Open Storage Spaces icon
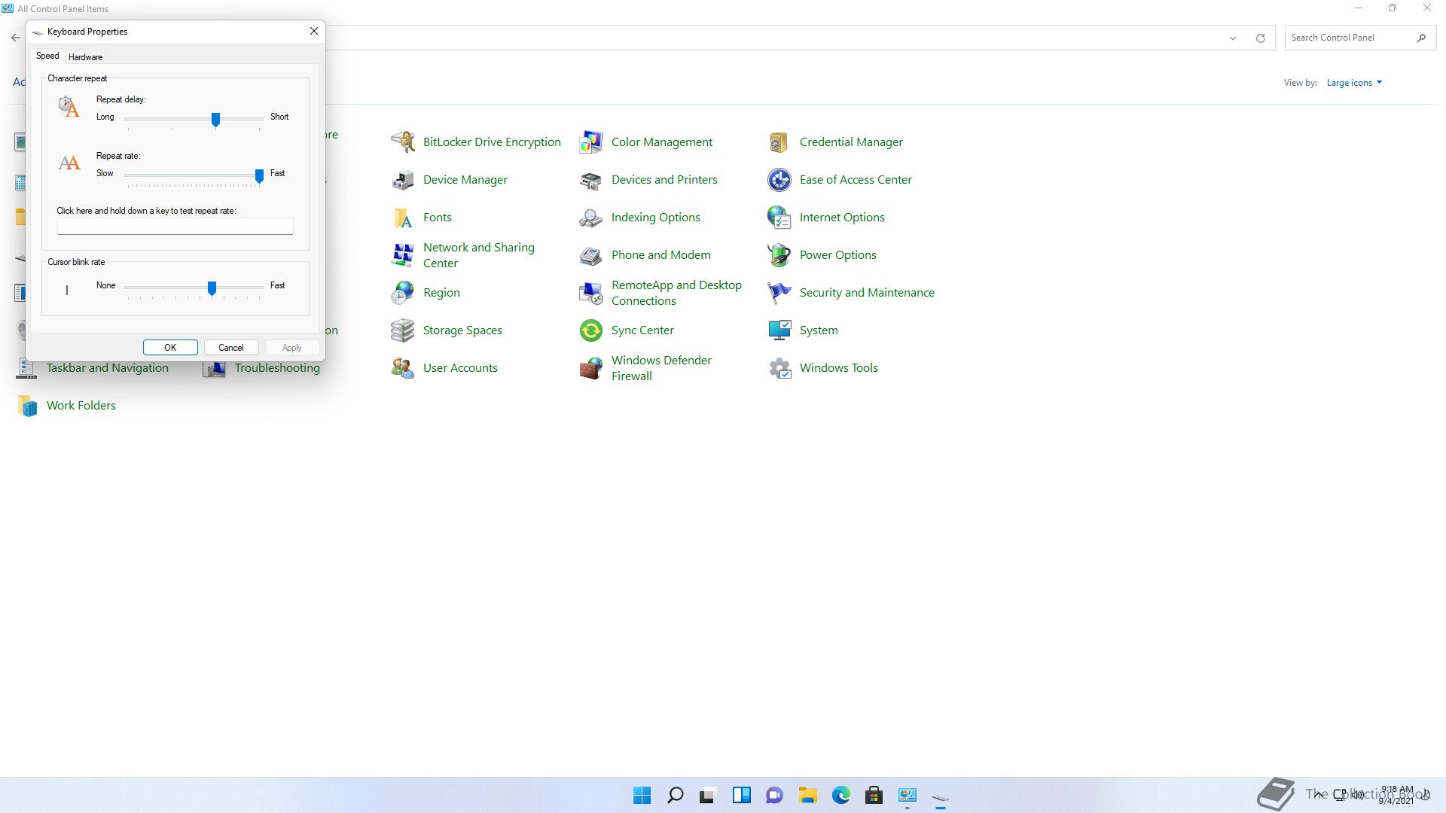 [x=403, y=330]
